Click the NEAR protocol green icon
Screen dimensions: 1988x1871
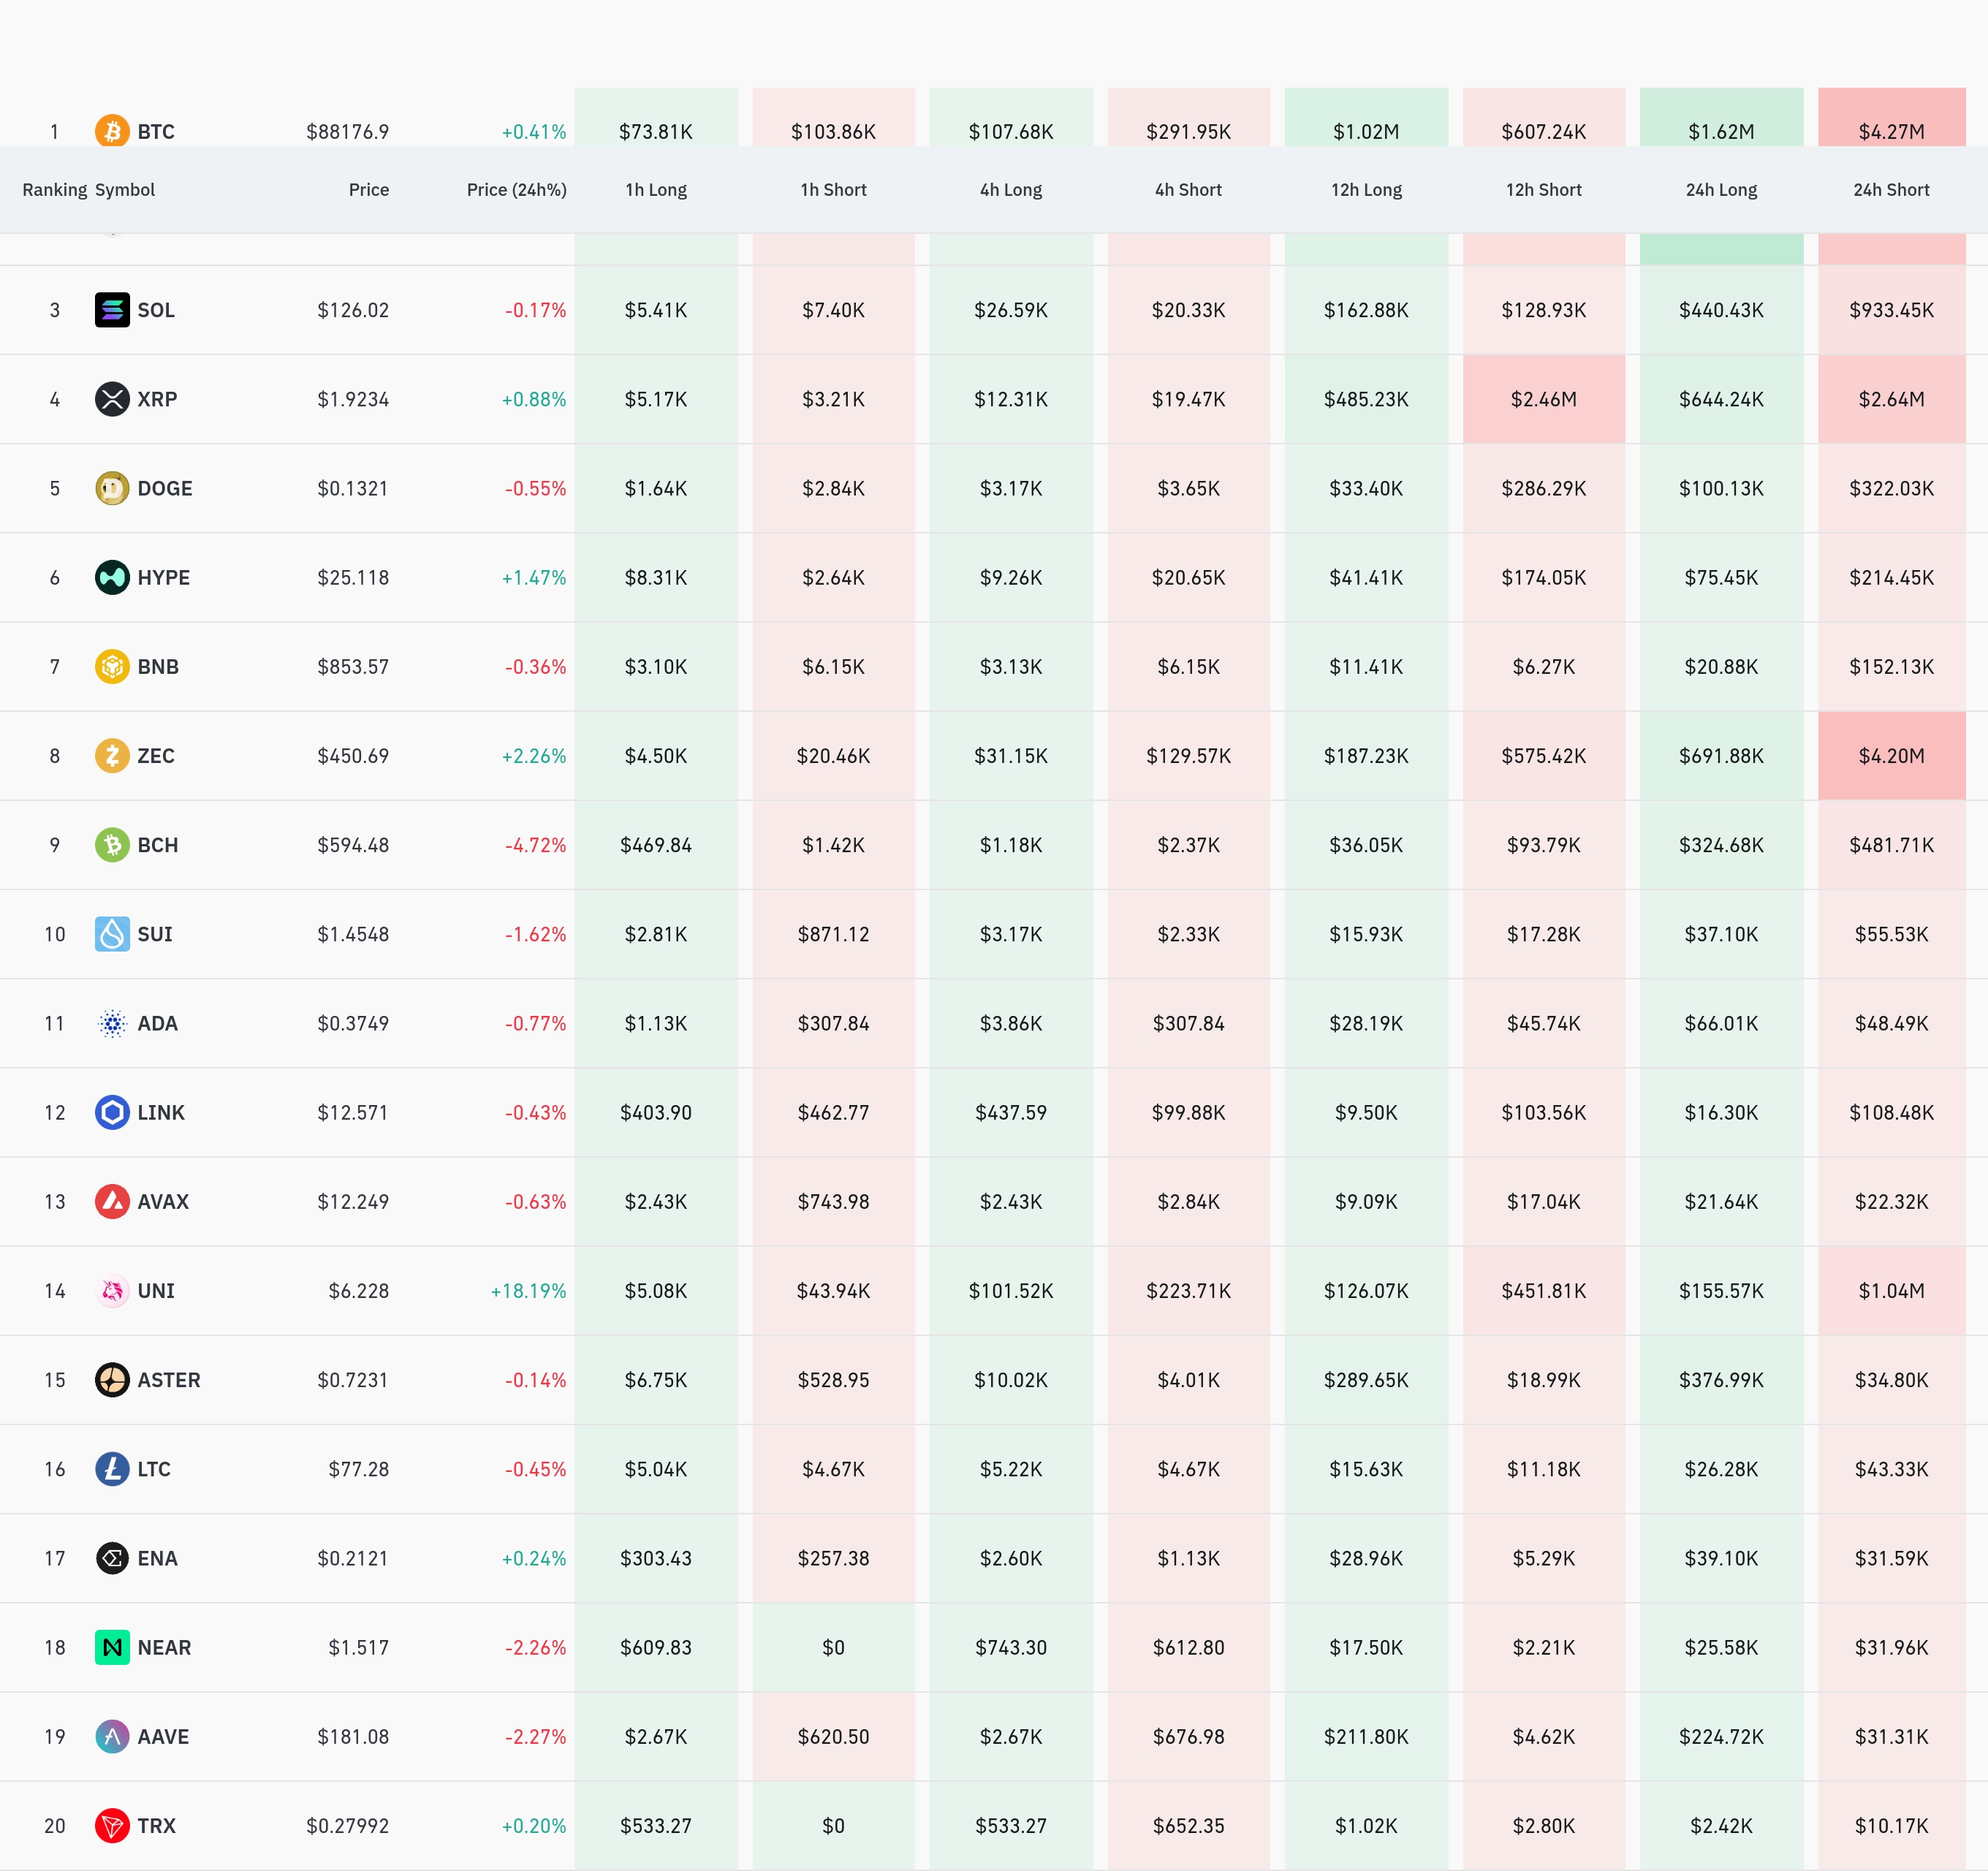(112, 1647)
